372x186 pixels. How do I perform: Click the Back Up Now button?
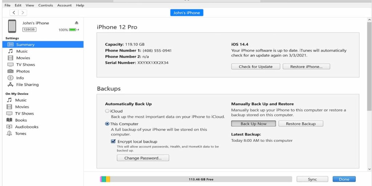tap(253, 124)
